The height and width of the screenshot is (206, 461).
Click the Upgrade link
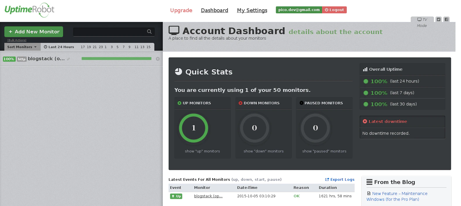coord(181,10)
